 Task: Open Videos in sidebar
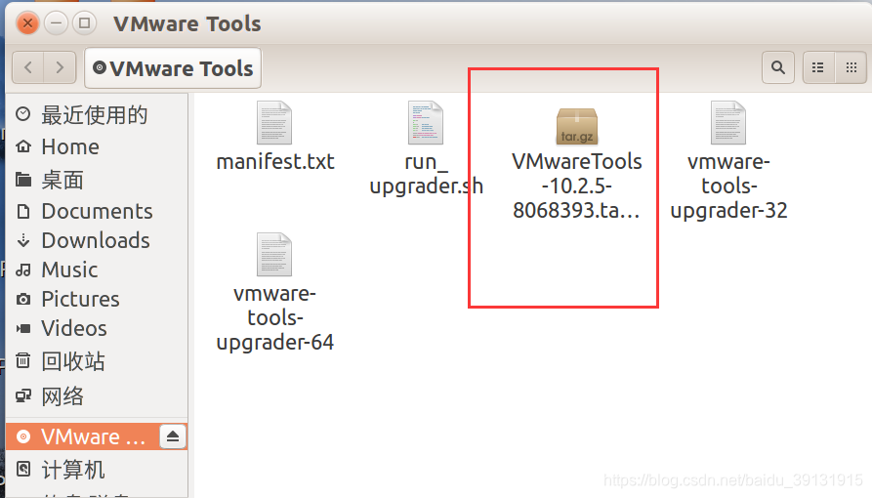(97, 328)
